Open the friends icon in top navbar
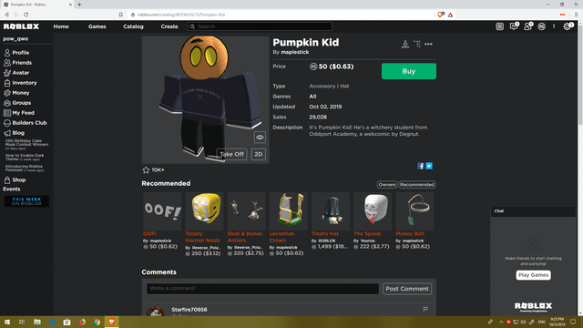The height and width of the screenshot is (328, 583). (x=527, y=26)
